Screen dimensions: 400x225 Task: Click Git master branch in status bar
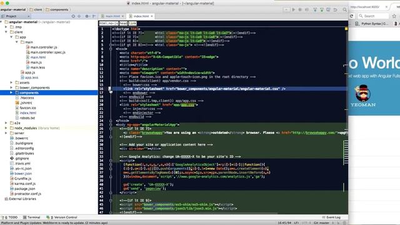point(321,223)
